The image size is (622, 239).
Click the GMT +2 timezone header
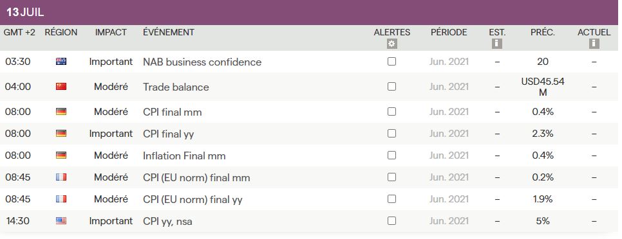click(19, 33)
